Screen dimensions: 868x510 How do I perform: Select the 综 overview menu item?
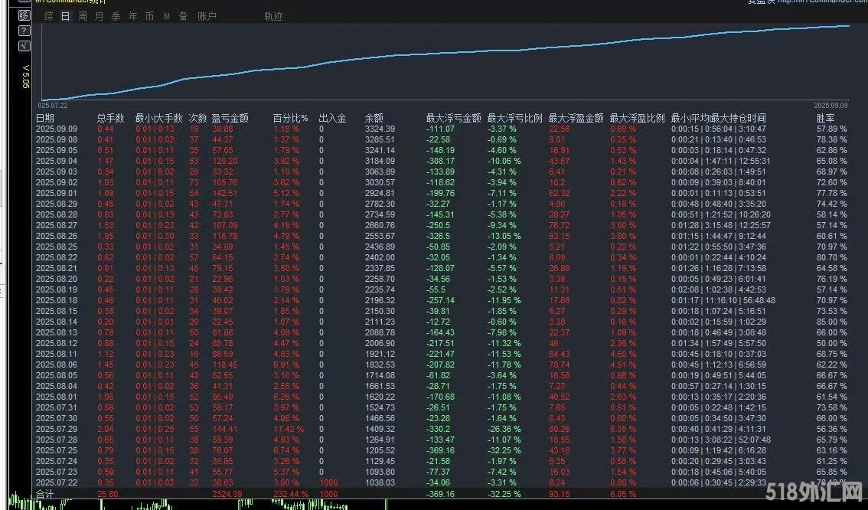[x=47, y=15]
